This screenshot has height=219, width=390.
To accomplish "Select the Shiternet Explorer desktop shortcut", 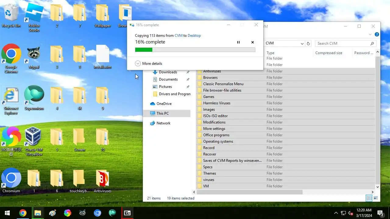I will point(11,100).
